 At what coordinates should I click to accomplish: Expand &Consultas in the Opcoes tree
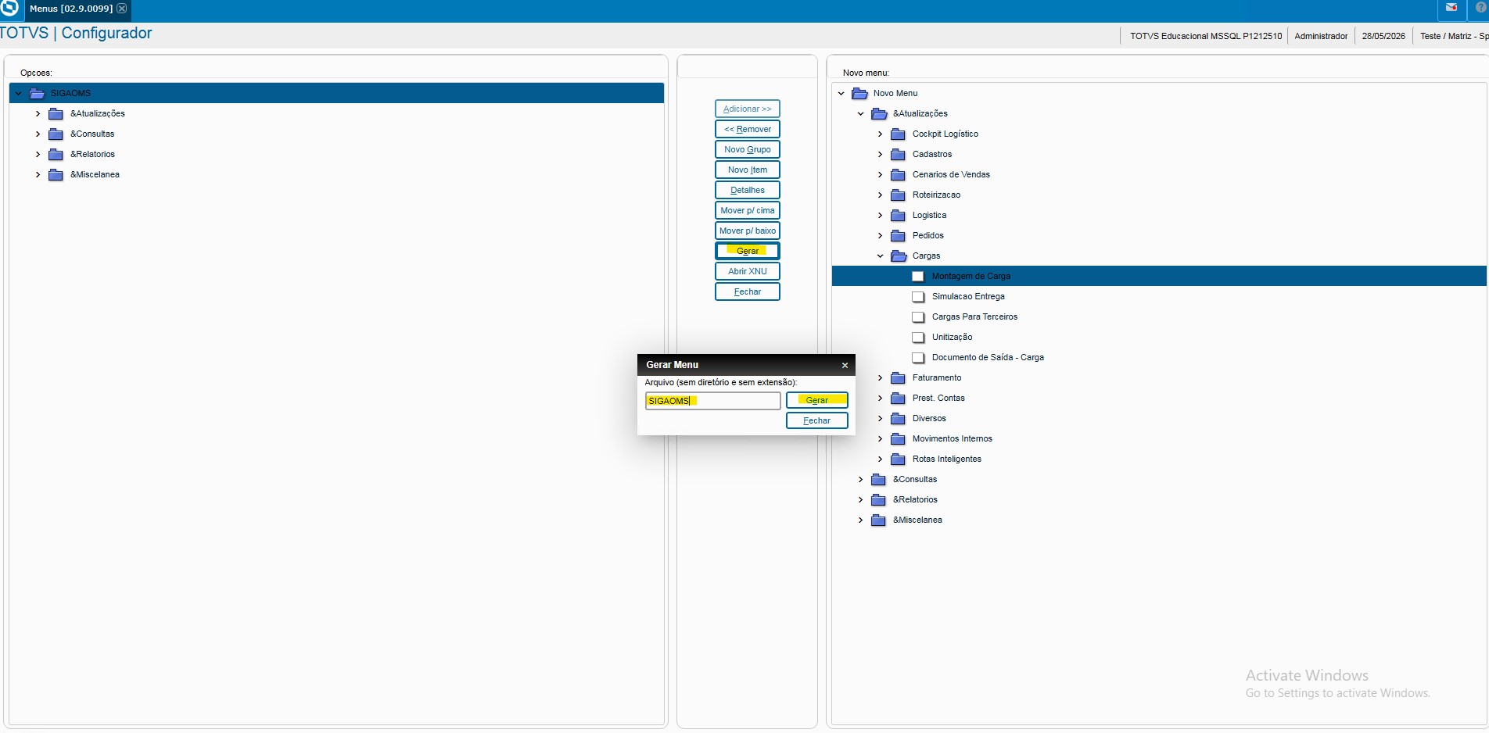(38, 134)
